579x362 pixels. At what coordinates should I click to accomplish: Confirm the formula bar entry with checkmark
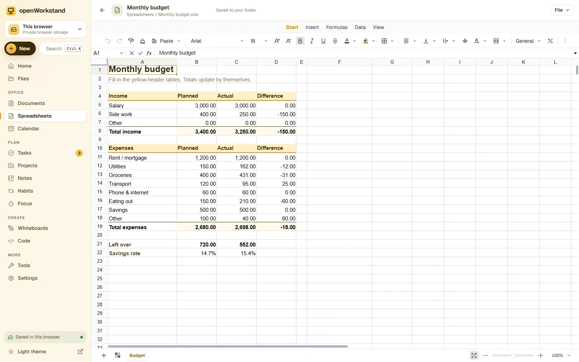140,53
